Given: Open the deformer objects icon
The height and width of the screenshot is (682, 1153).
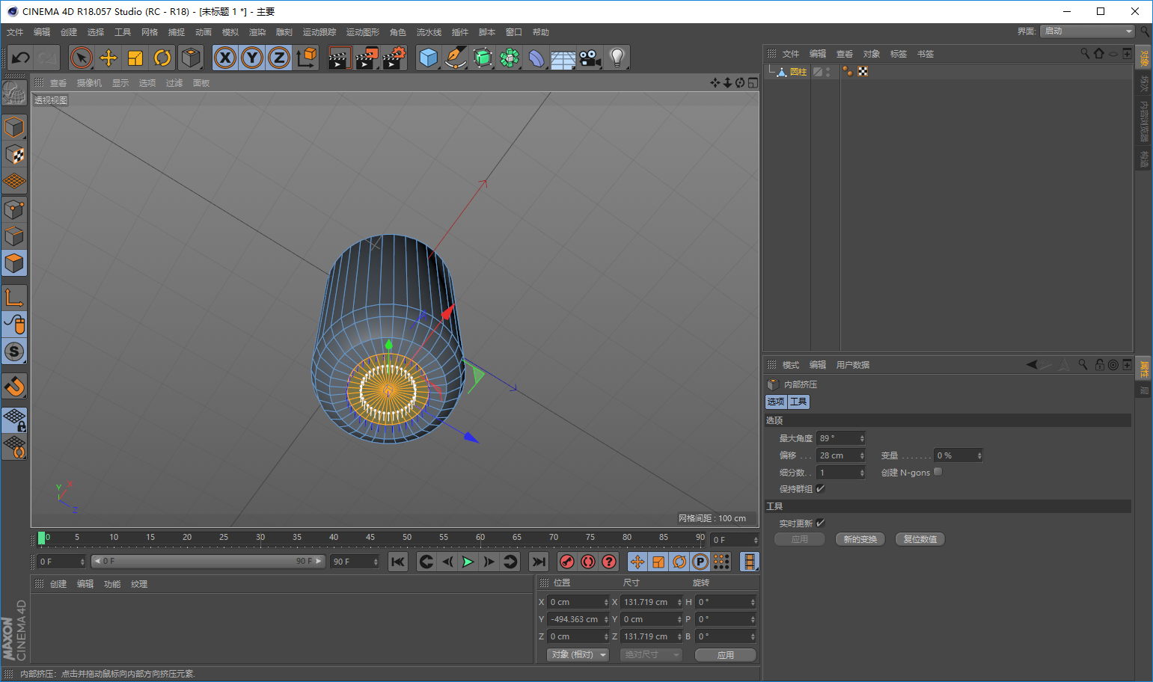Looking at the screenshot, I should 536,58.
